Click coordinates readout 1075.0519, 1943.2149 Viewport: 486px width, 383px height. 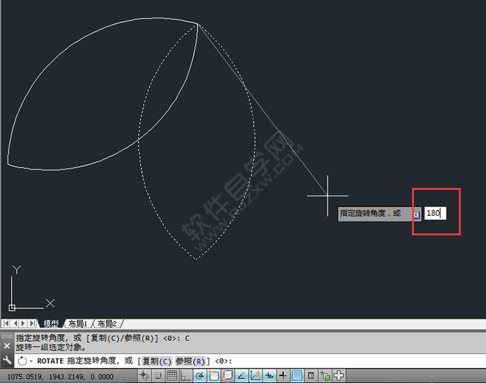(60, 377)
